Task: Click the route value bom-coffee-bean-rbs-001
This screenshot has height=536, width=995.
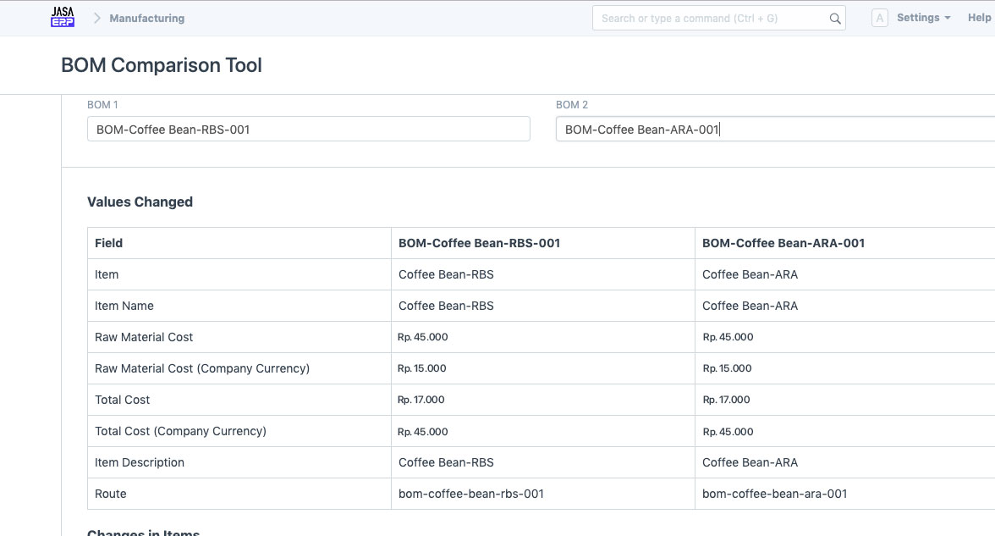Action: [470, 494]
